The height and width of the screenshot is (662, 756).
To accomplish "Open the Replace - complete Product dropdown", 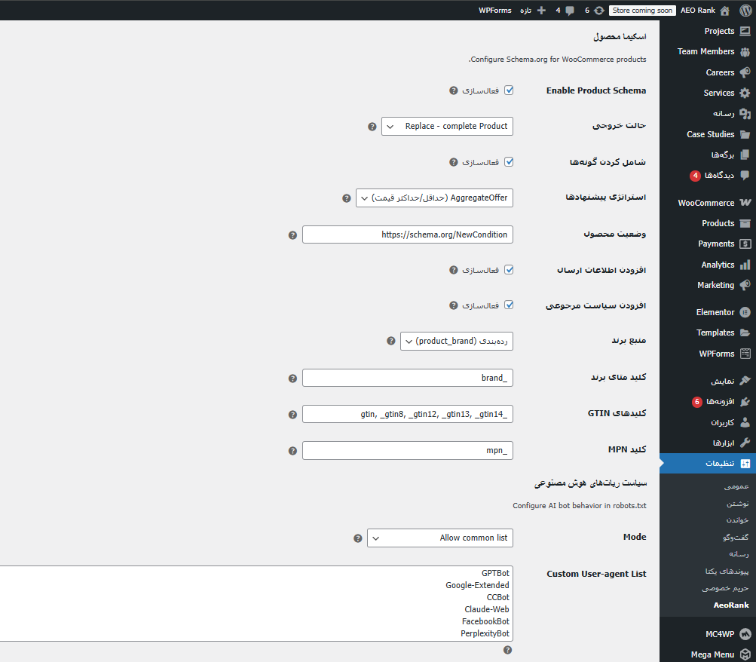I will click(x=448, y=126).
